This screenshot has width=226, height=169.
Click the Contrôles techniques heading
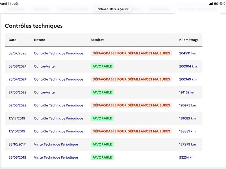(34, 26)
